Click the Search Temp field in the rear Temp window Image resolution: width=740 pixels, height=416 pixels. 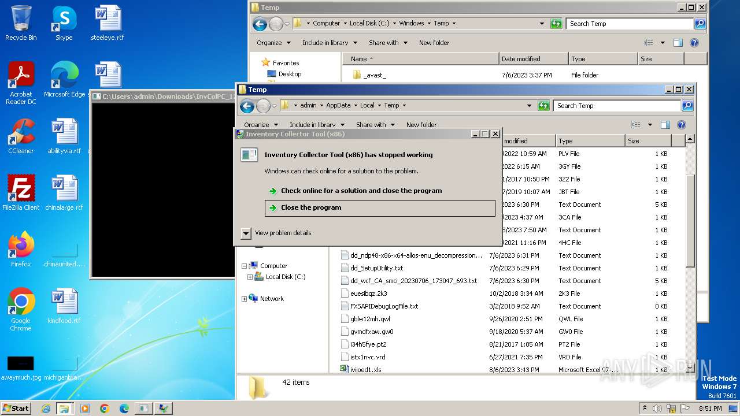coord(629,24)
